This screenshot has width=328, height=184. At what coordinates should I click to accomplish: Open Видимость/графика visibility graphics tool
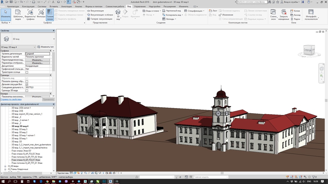click(x=30, y=12)
